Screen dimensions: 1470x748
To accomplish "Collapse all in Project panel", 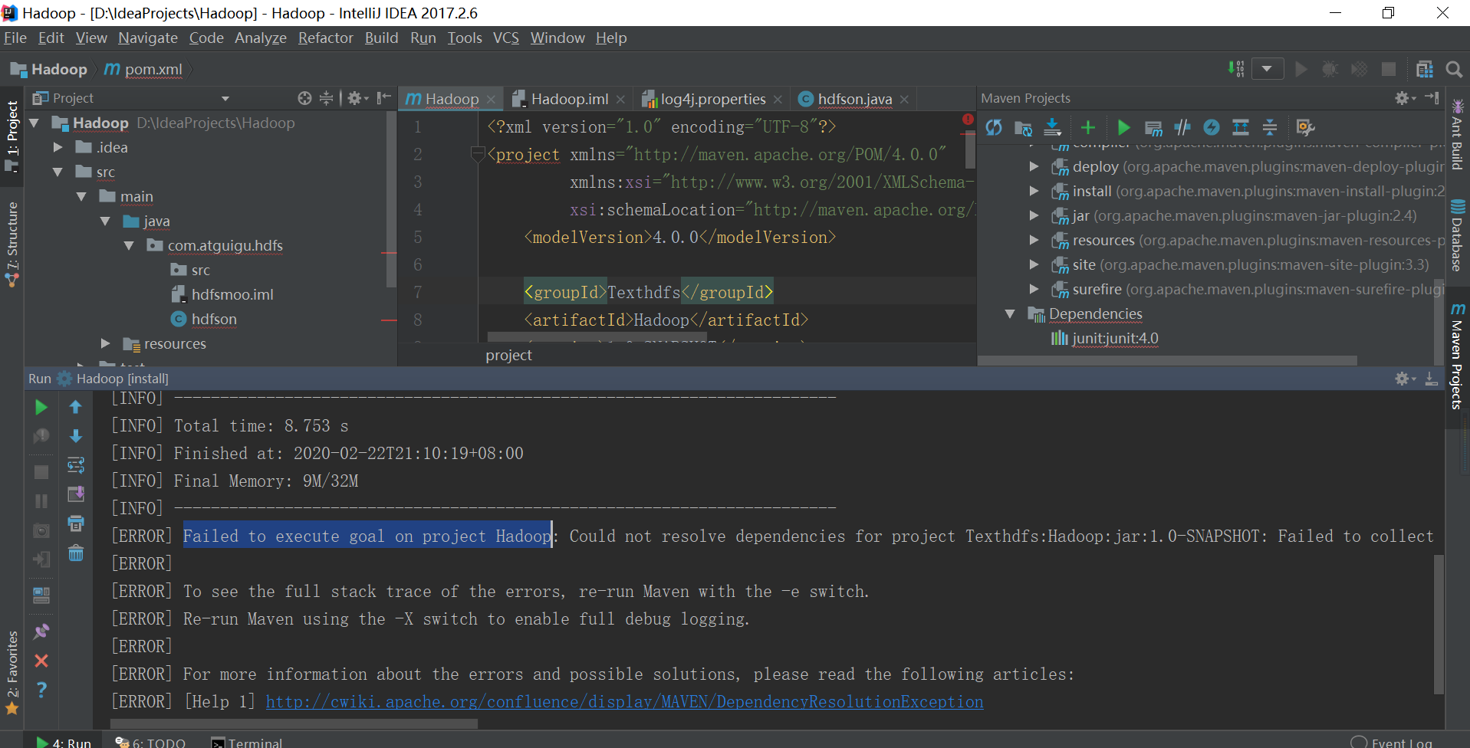I will [x=327, y=98].
